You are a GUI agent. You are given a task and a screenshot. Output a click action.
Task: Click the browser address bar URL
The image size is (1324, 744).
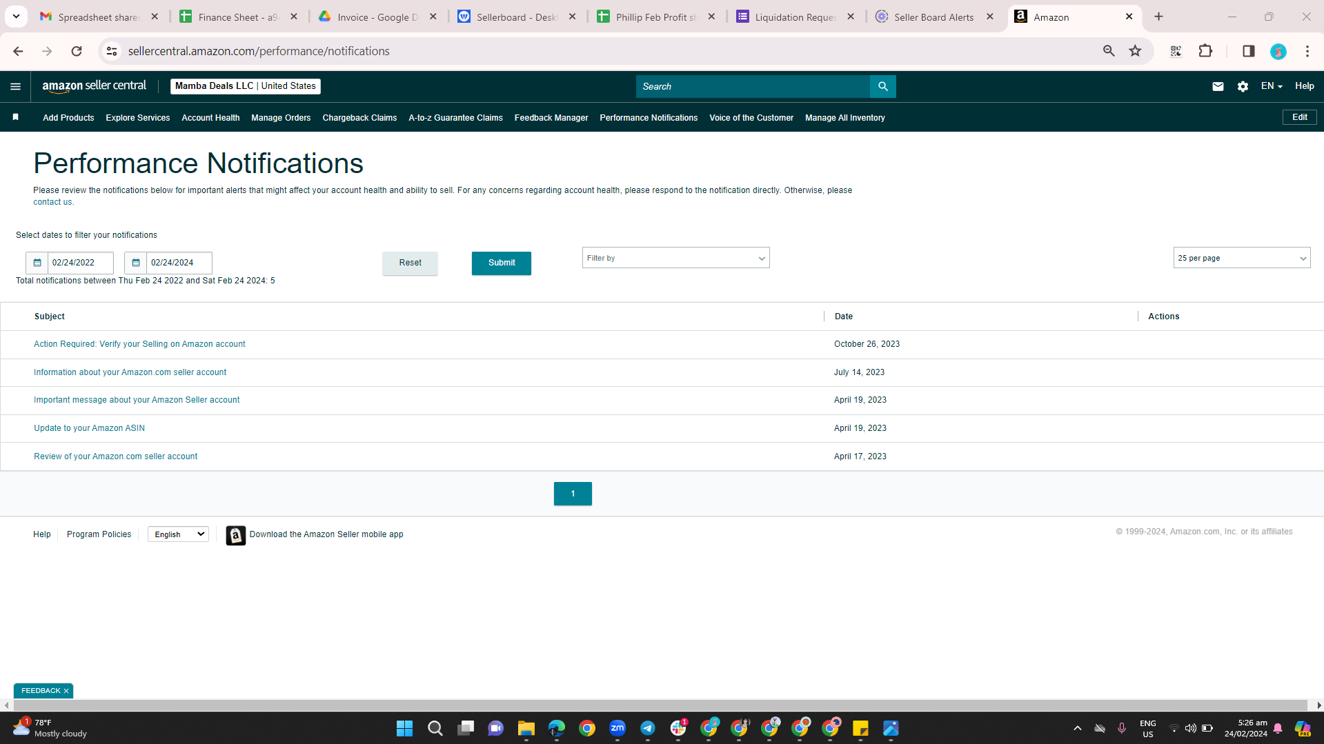(x=259, y=51)
